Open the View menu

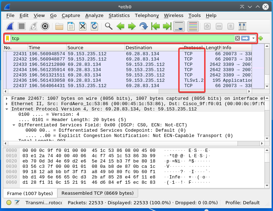click(39, 16)
